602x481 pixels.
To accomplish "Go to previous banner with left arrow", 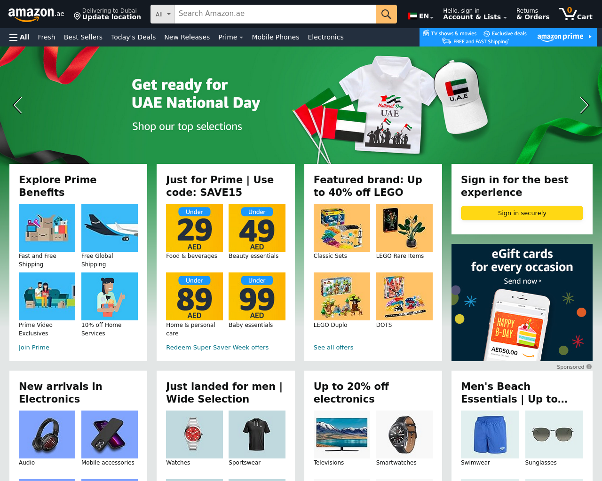I will click(x=17, y=105).
